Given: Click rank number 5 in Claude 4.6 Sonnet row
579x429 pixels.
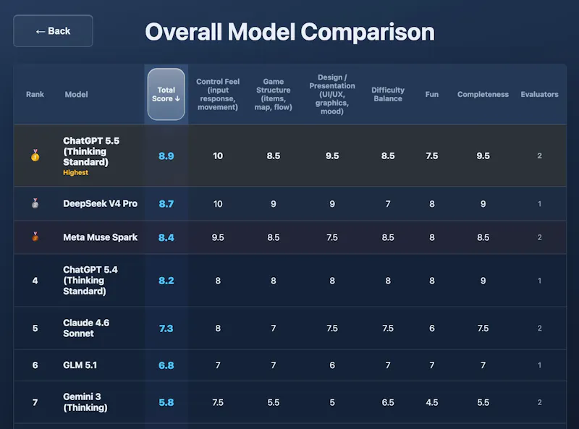Looking at the screenshot, I should [35, 328].
